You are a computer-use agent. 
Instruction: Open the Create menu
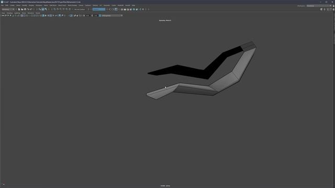click(12, 5)
